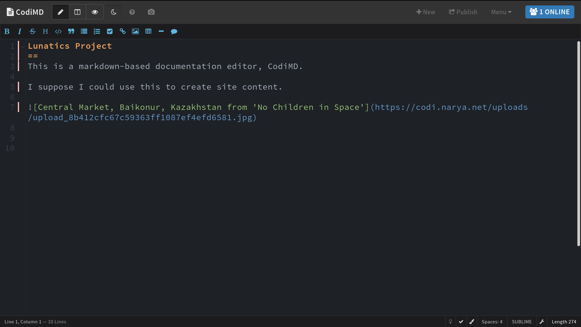
Task: Insert a blockquote using quote icon
Action: tap(71, 31)
